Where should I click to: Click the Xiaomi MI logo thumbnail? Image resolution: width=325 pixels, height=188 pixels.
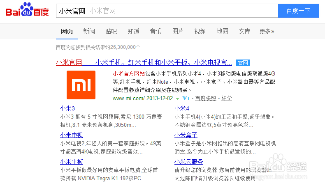81,85
